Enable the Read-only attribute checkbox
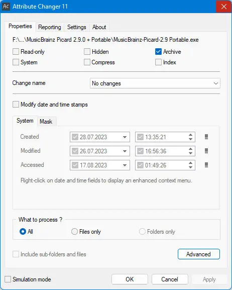The width and height of the screenshot is (232, 290). (x=16, y=52)
